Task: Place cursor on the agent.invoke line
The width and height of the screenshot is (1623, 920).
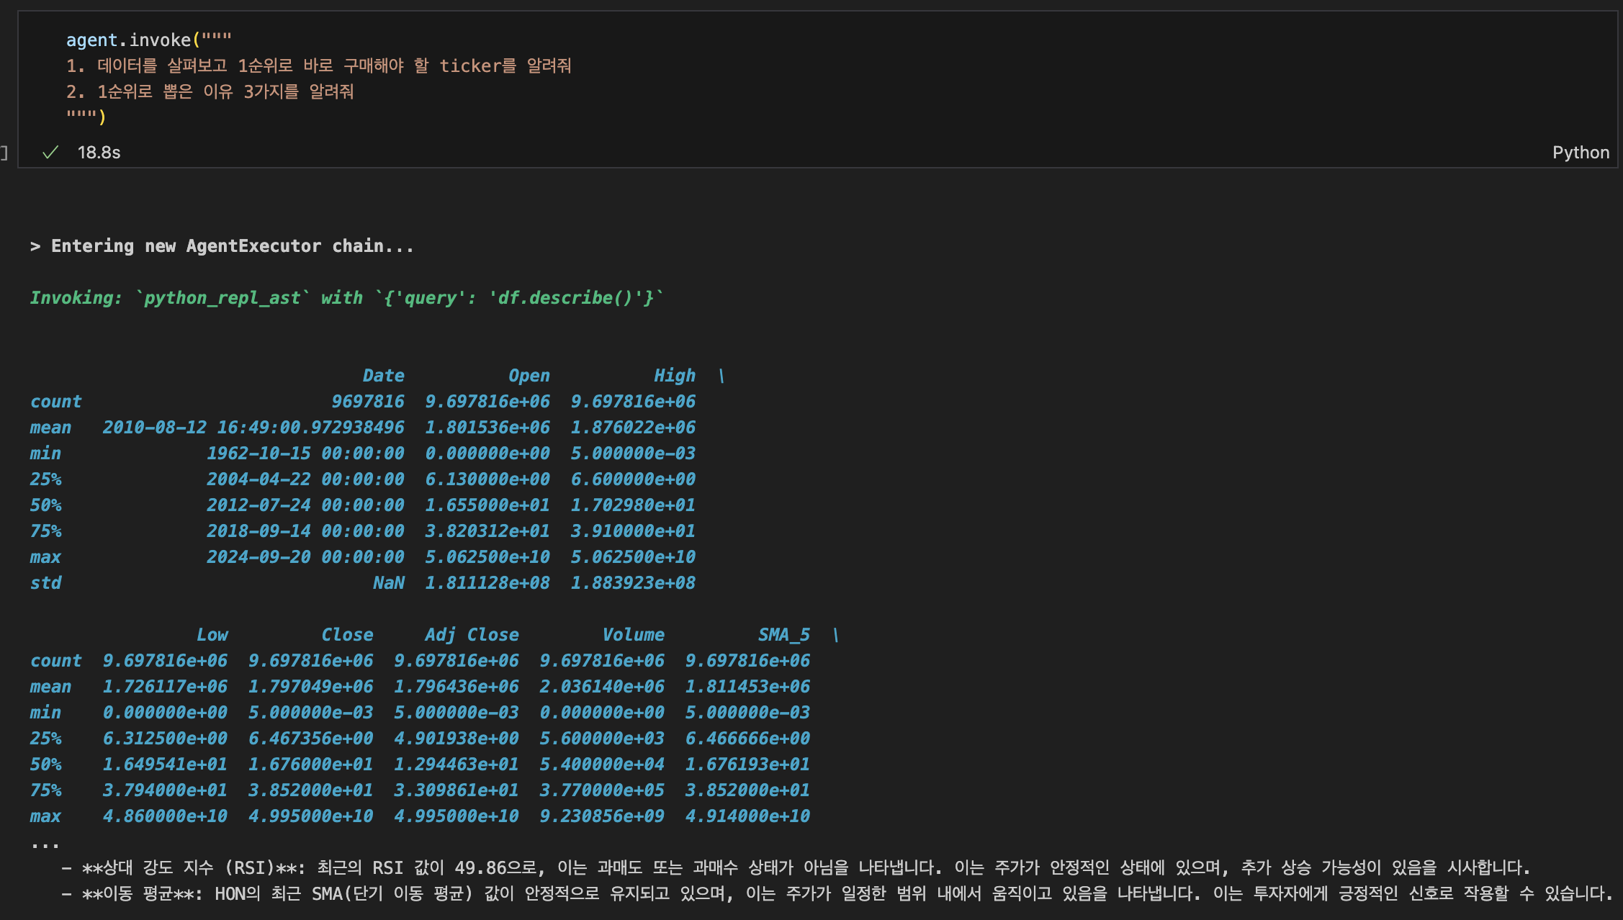Action: (x=148, y=40)
